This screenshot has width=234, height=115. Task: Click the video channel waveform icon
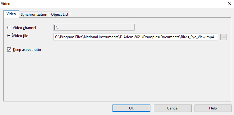(57, 27)
